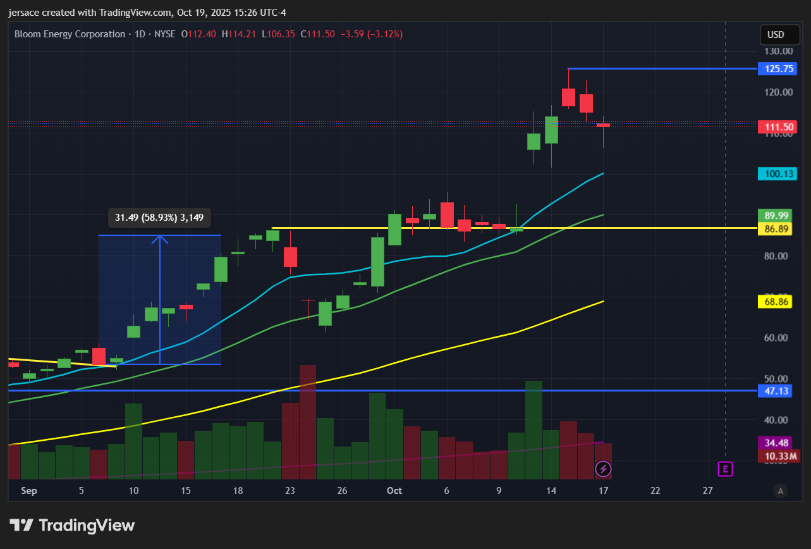
Task: Click the tallest green volume bar near Oct 13
Action: (x=534, y=429)
